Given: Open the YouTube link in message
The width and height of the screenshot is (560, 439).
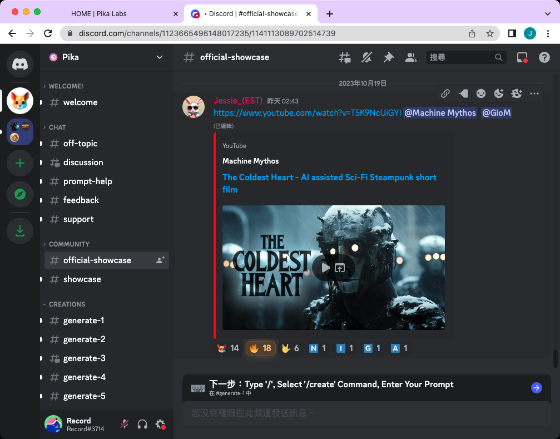Looking at the screenshot, I should point(307,113).
